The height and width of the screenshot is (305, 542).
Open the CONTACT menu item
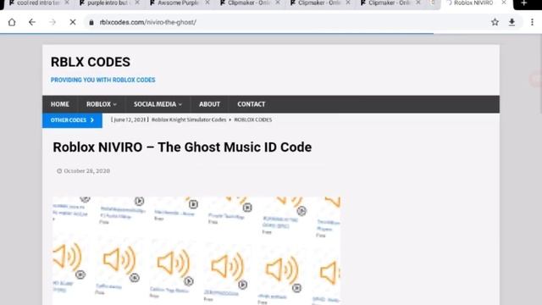[252, 104]
